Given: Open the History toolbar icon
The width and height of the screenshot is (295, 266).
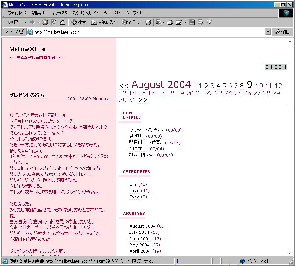Looking at the screenshot, I should (149, 23).
